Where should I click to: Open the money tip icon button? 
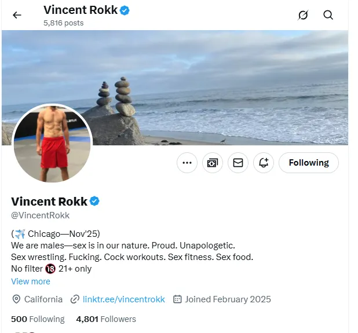click(213, 163)
